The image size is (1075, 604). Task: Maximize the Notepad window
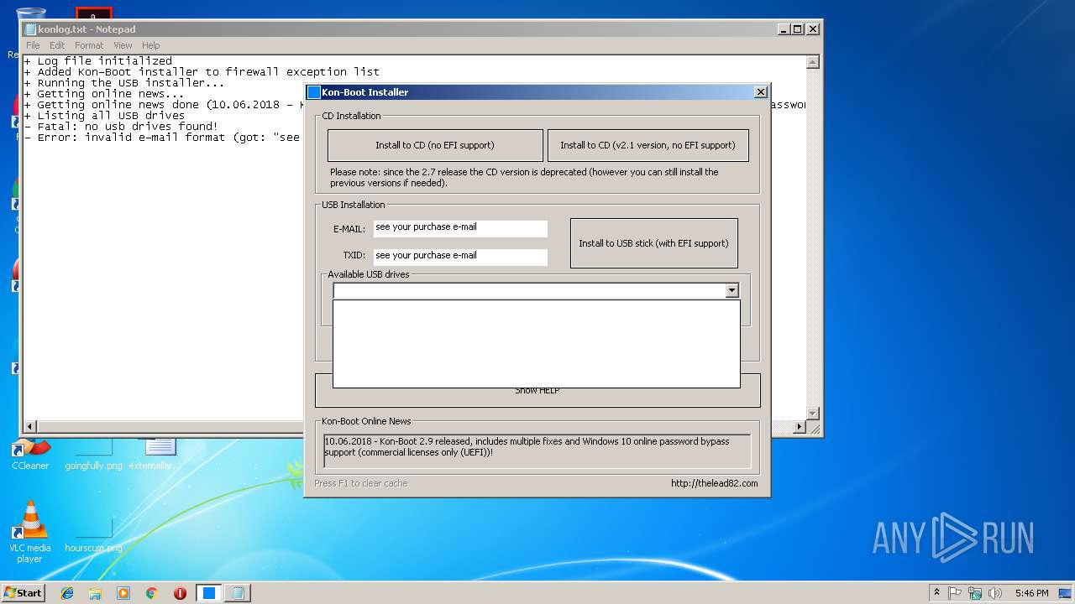pyautogui.click(x=797, y=29)
